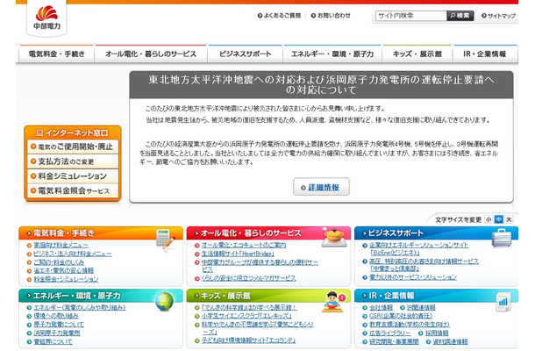
Task: Click the kid reading icon in キッズ panel
Action: (333, 302)
